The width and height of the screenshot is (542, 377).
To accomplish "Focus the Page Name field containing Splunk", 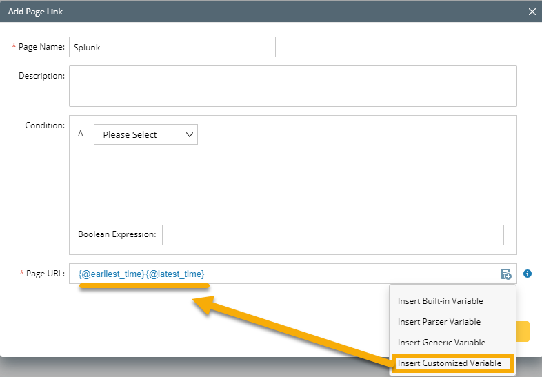I will pos(172,47).
